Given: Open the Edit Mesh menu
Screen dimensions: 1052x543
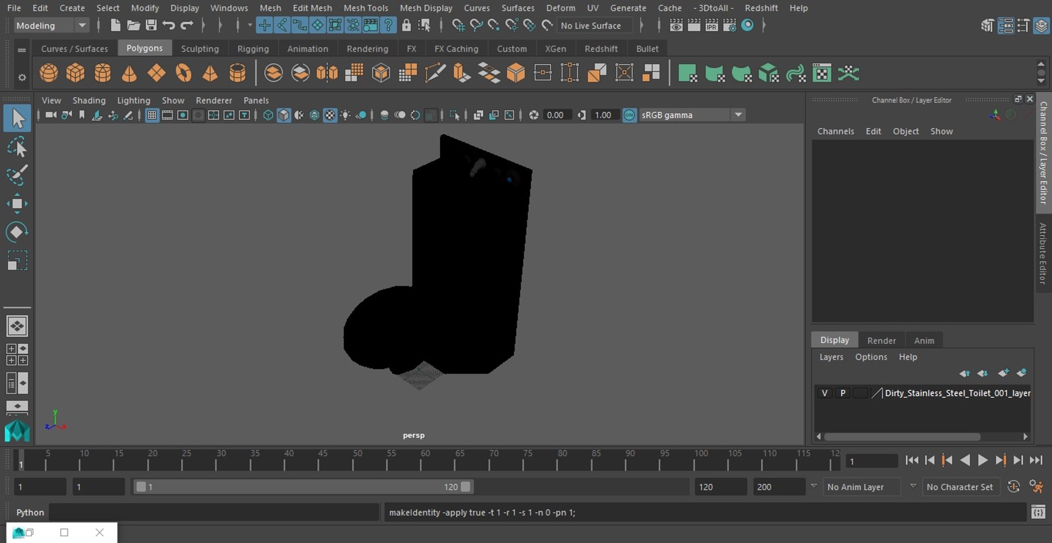Looking at the screenshot, I should tap(312, 8).
